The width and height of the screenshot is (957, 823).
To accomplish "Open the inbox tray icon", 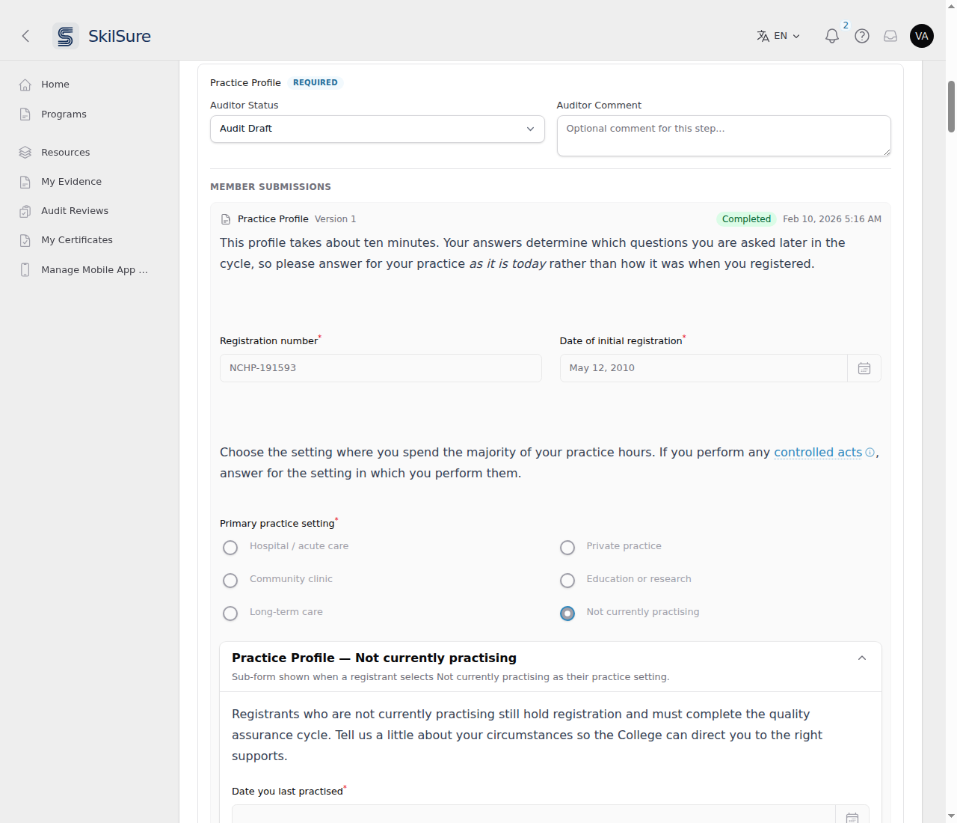I will (x=890, y=36).
